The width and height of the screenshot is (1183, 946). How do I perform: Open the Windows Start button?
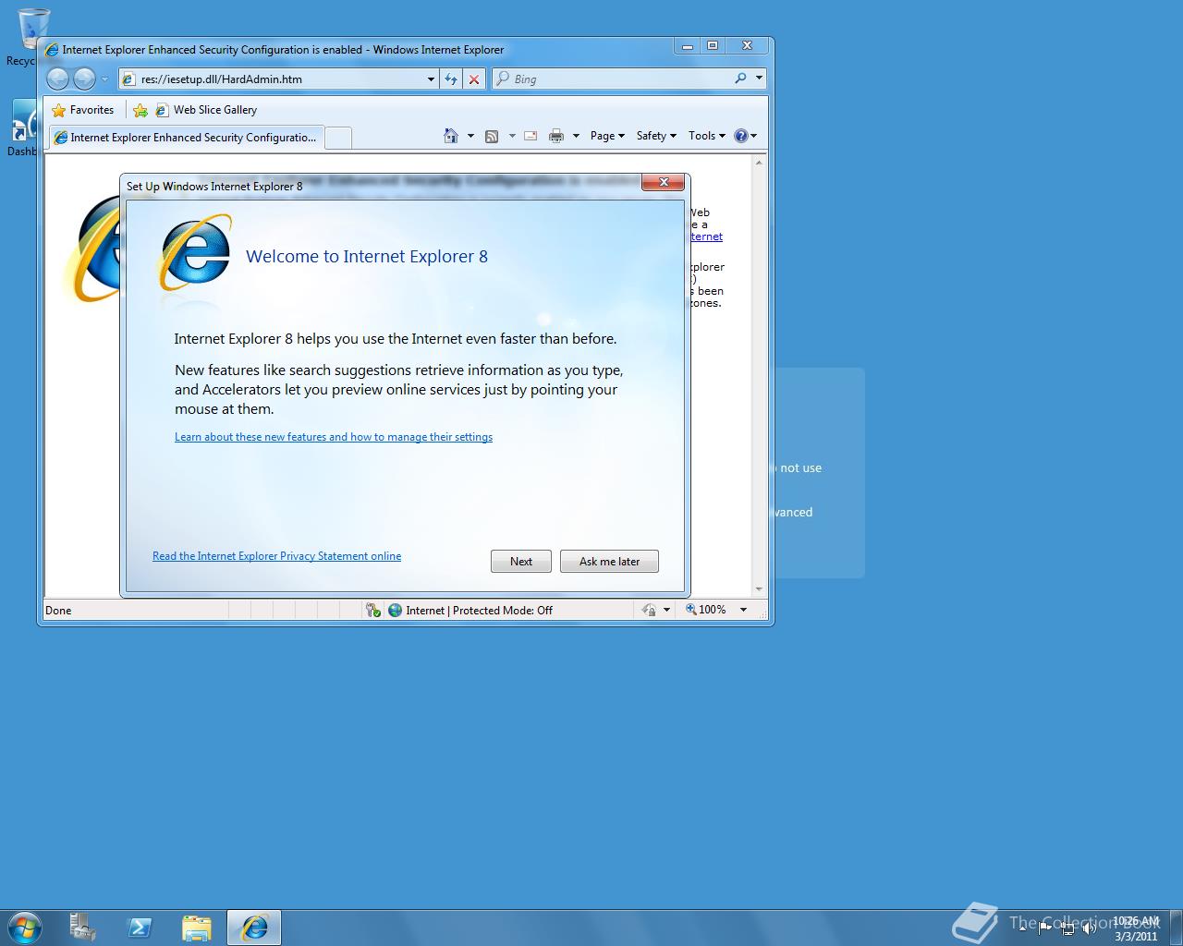(25, 928)
